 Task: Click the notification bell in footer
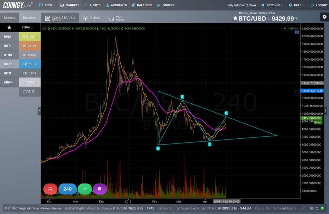(317, 208)
